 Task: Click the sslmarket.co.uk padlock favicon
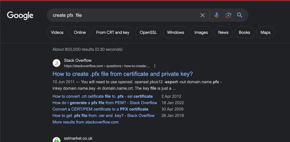tap(57, 140)
